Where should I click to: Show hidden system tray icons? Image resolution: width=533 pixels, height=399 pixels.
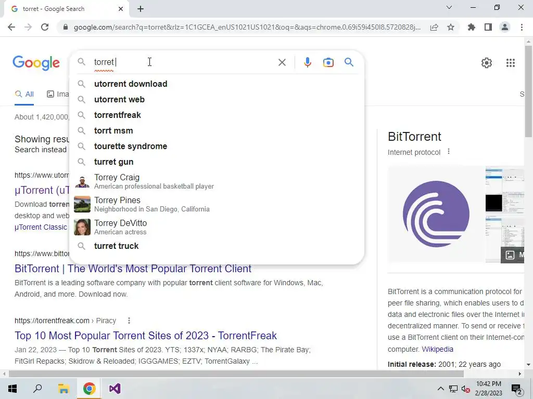440,389
